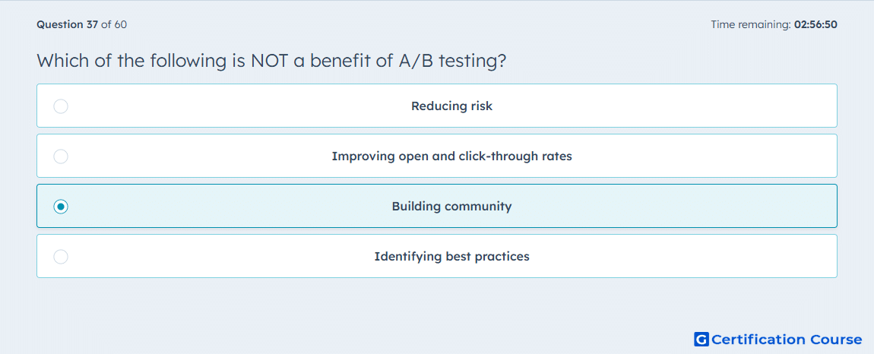Viewport: 874px width, 354px height.
Task: Click the 02:56:50 countdown timer value
Action: pyautogui.click(x=815, y=24)
